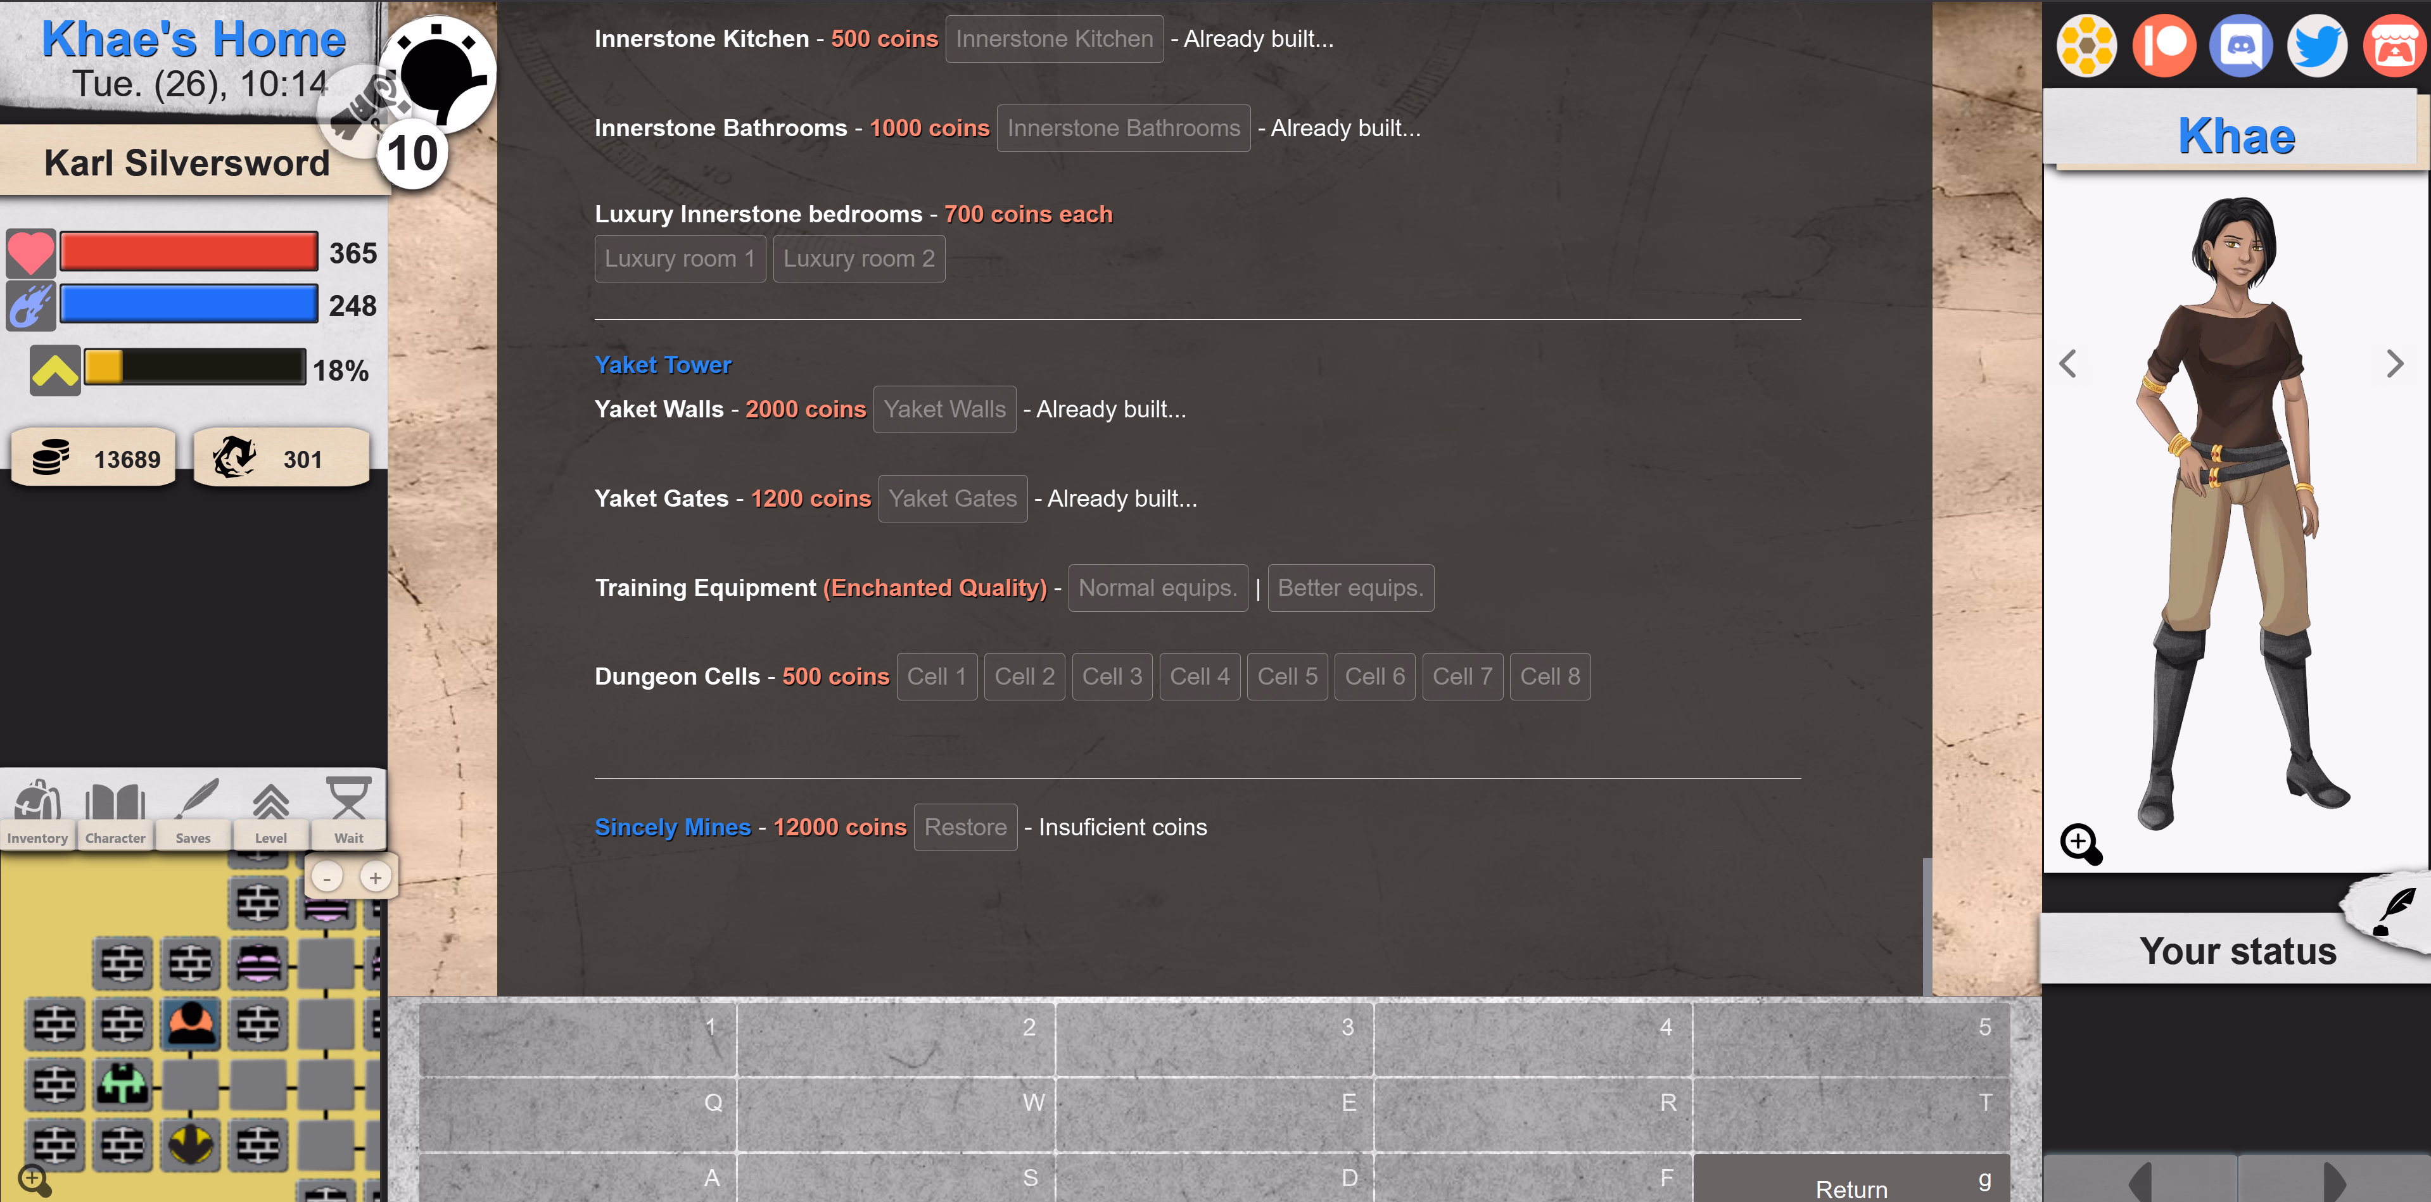Open the Discord link icon
The width and height of the screenshot is (2431, 1202).
tap(2240, 44)
